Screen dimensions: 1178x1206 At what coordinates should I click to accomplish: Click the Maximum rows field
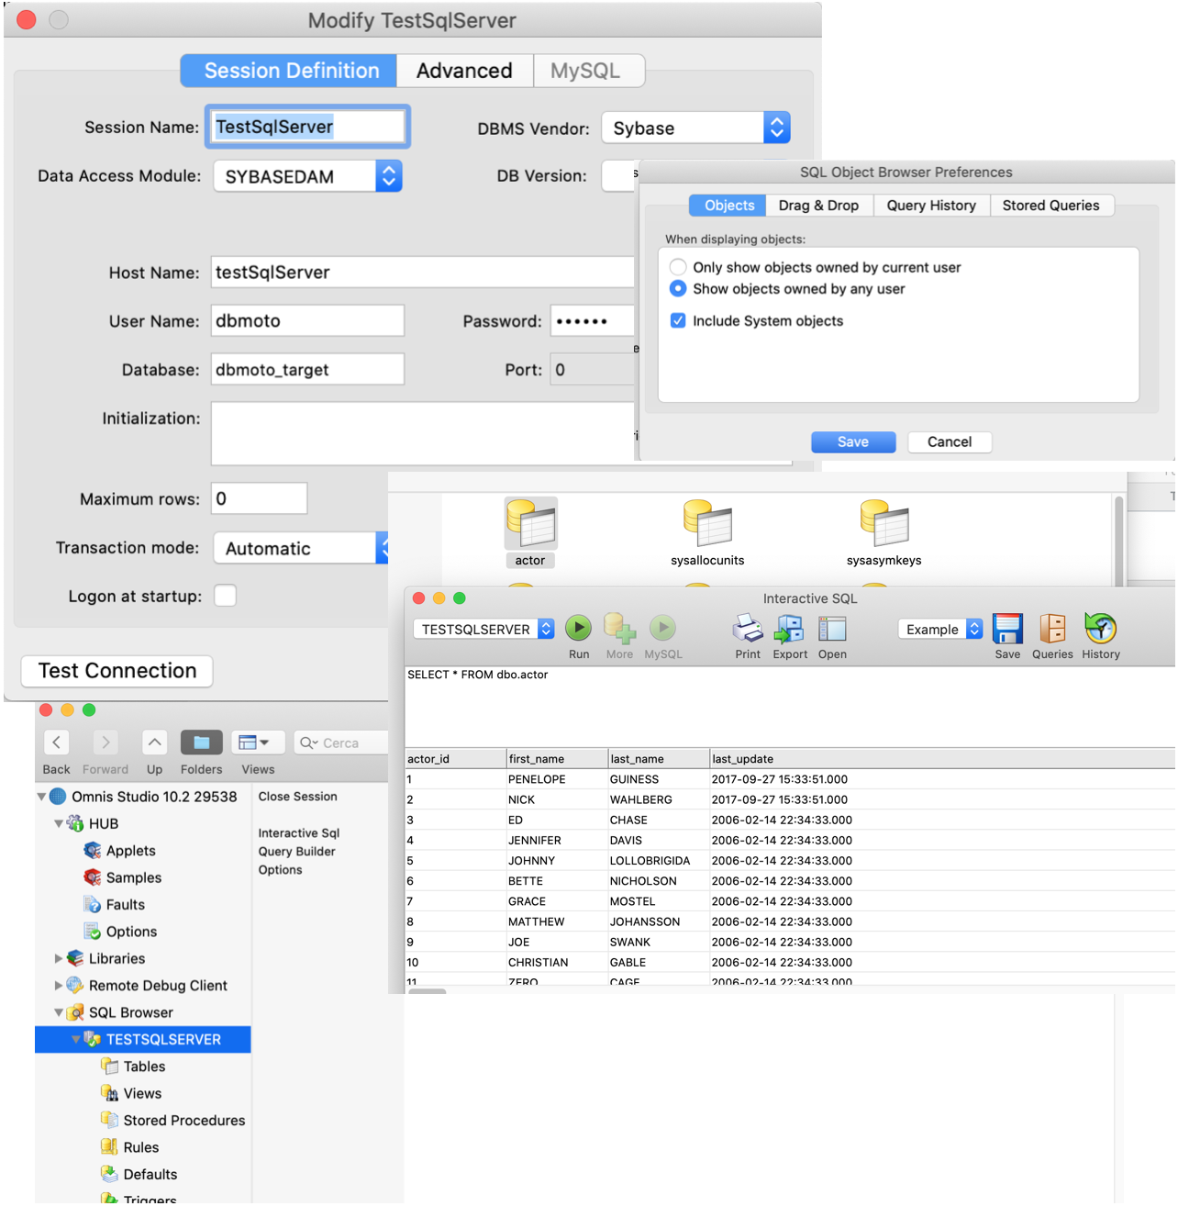(260, 498)
